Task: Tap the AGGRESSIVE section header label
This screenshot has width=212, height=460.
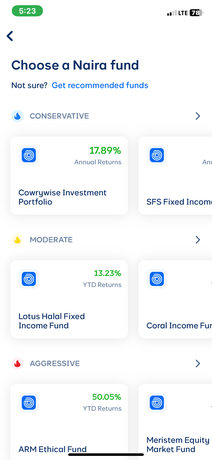Action: [x=55, y=363]
